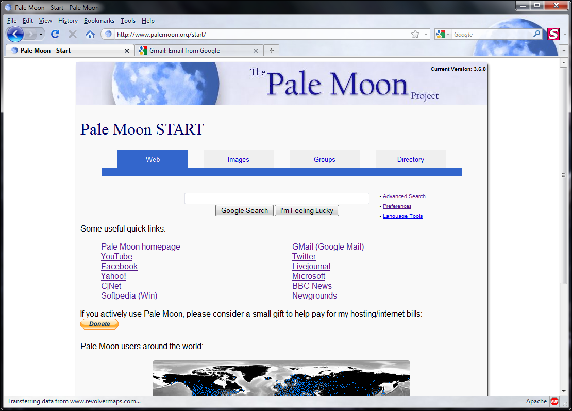Image resolution: width=572 pixels, height=411 pixels.
Task: Click the I'm Feeling Lucky button
Action: (x=307, y=210)
